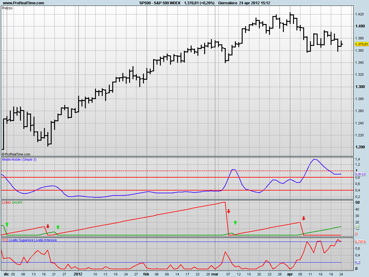Click the red down arrow in mid December
Screen dimensions: 369x277
(x=48, y=226)
